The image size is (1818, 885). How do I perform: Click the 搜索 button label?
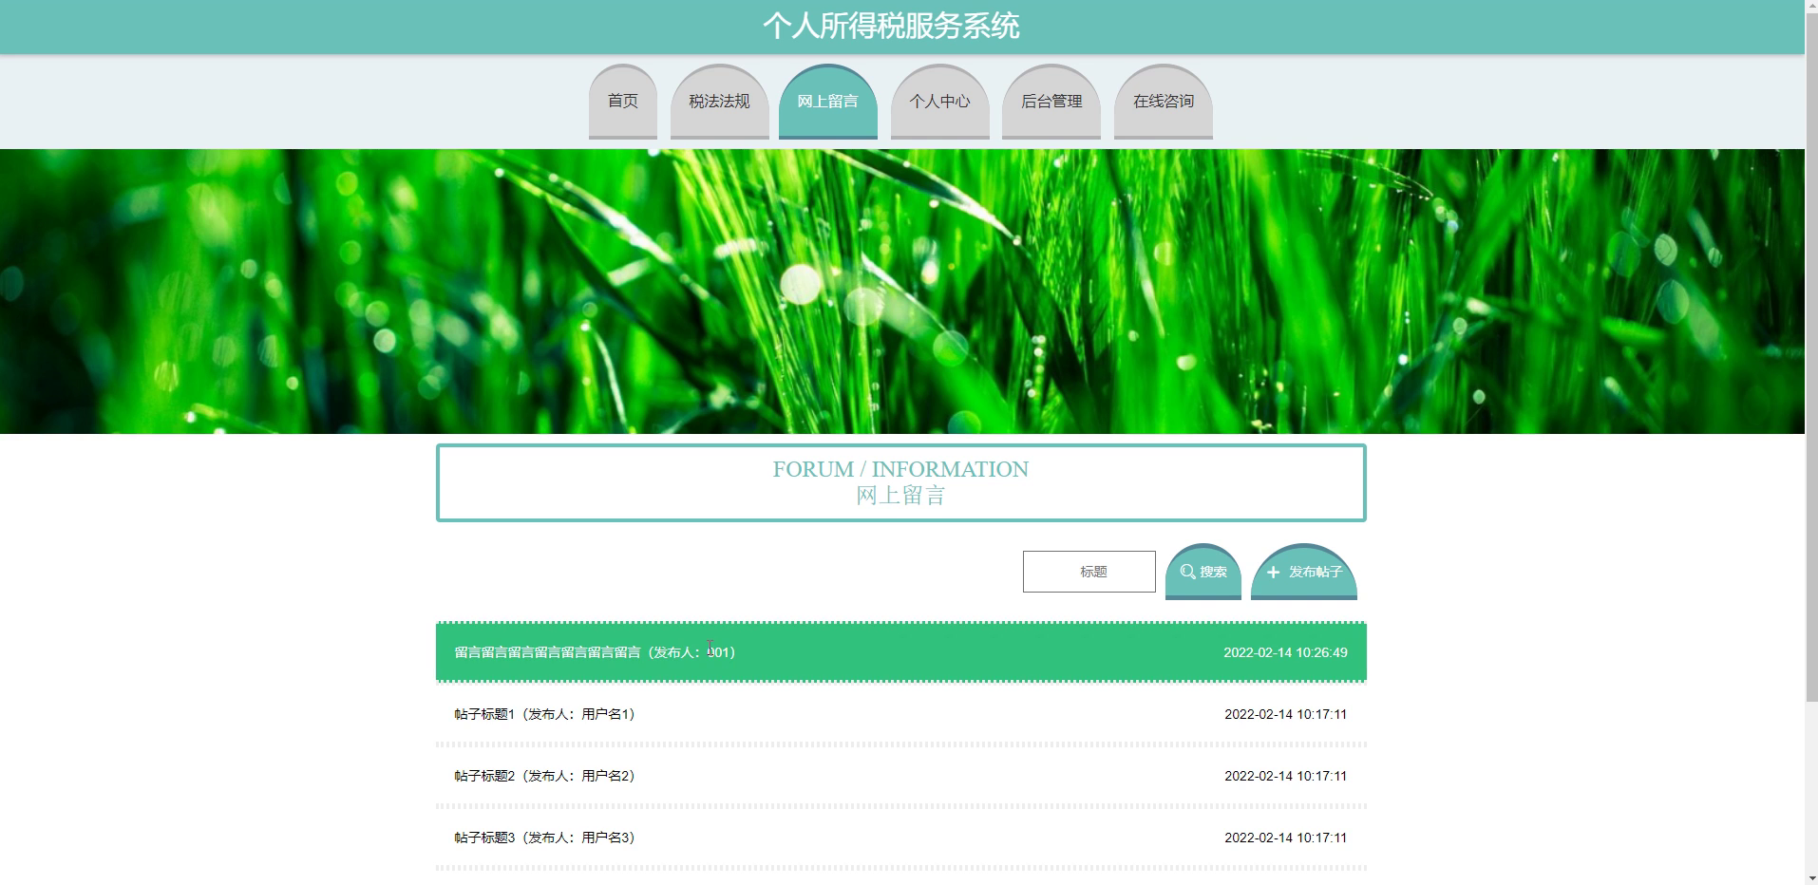click(1213, 572)
